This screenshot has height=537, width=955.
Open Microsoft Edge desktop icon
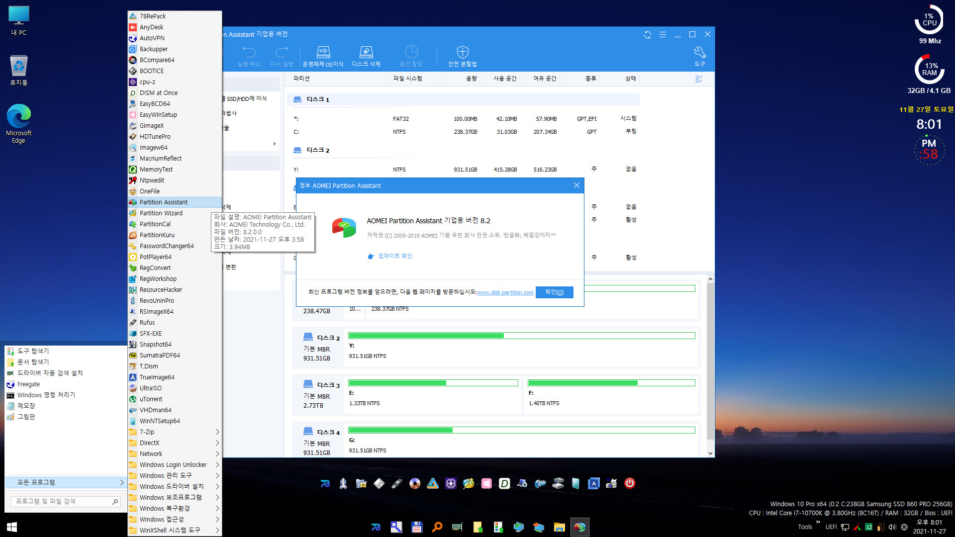[x=18, y=124]
